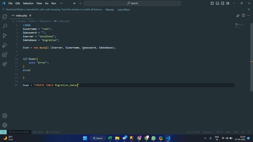This screenshot has width=253, height=142.
Task: Click the Learn More link in banner
Action: point(124,9)
